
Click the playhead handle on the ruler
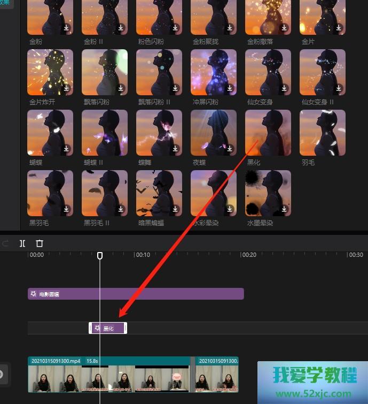click(100, 256)
